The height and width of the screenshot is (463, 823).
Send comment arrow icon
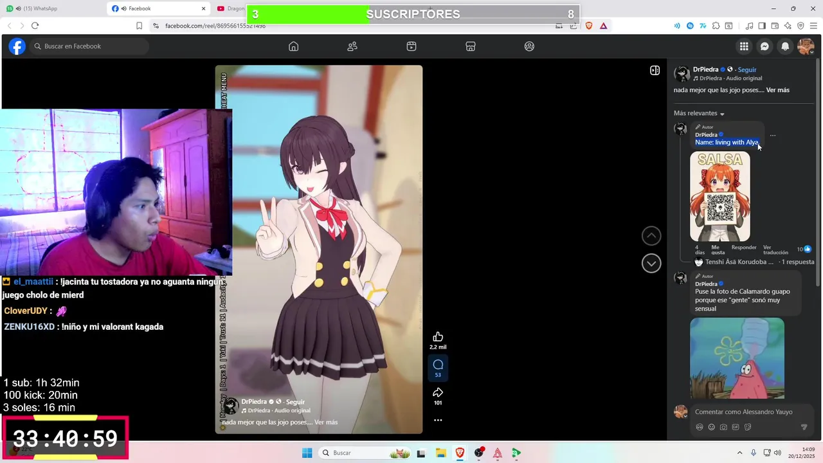click(804, 427)
